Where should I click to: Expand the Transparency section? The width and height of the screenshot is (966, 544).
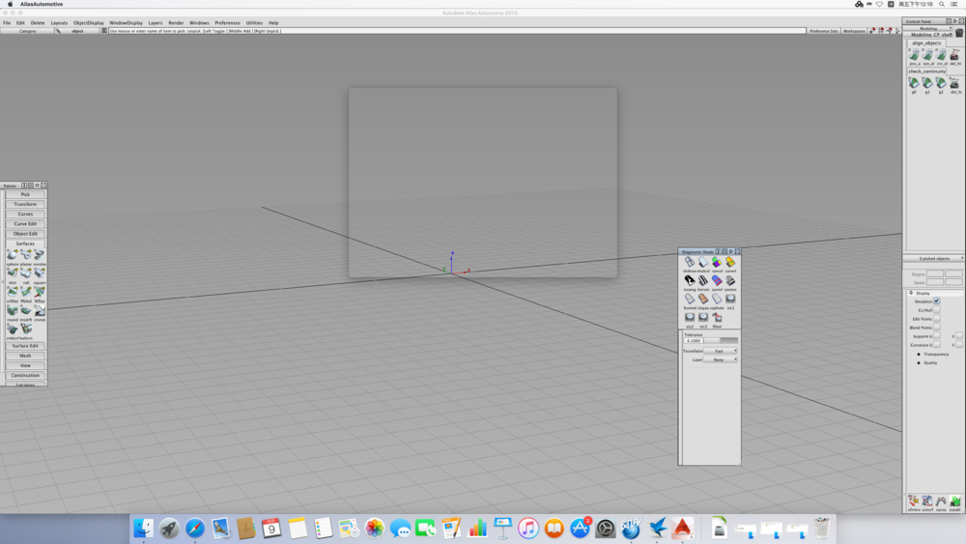[919, 355]
